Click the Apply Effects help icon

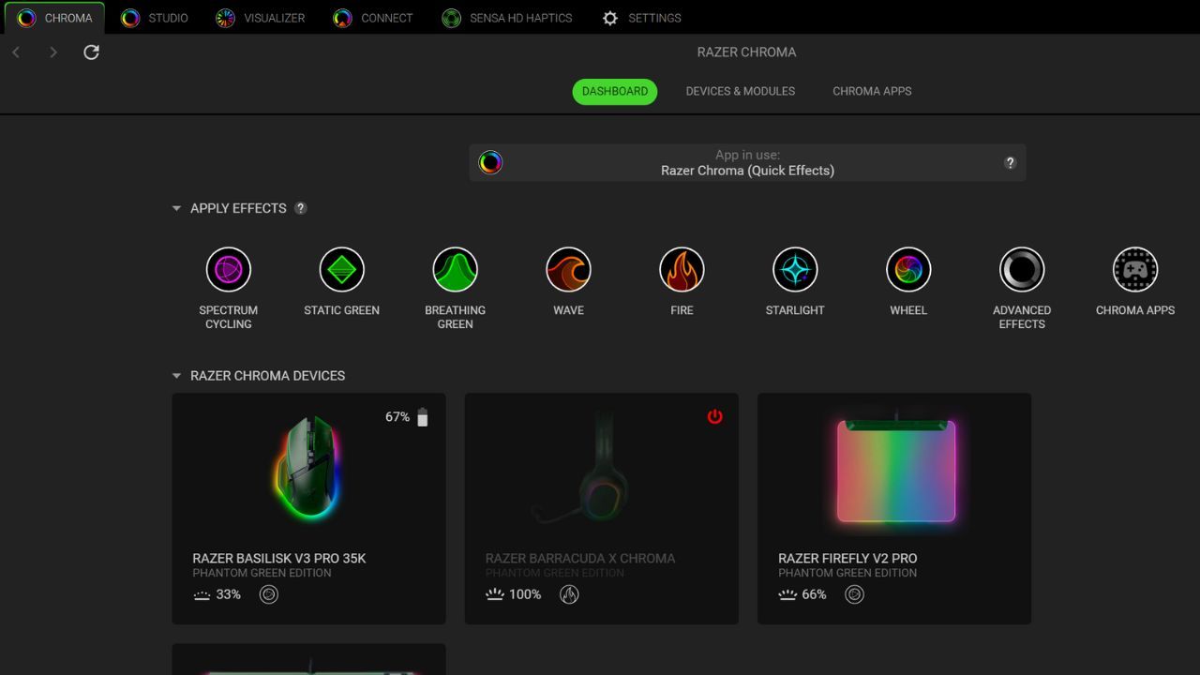301,208
